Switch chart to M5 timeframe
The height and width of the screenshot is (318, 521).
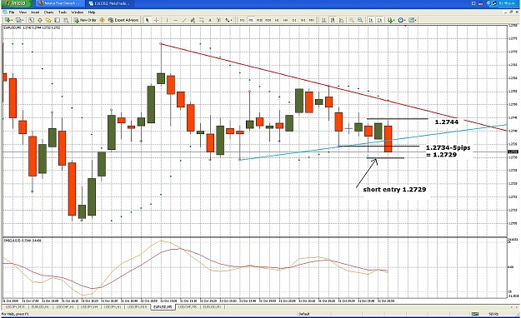(251, 20)
